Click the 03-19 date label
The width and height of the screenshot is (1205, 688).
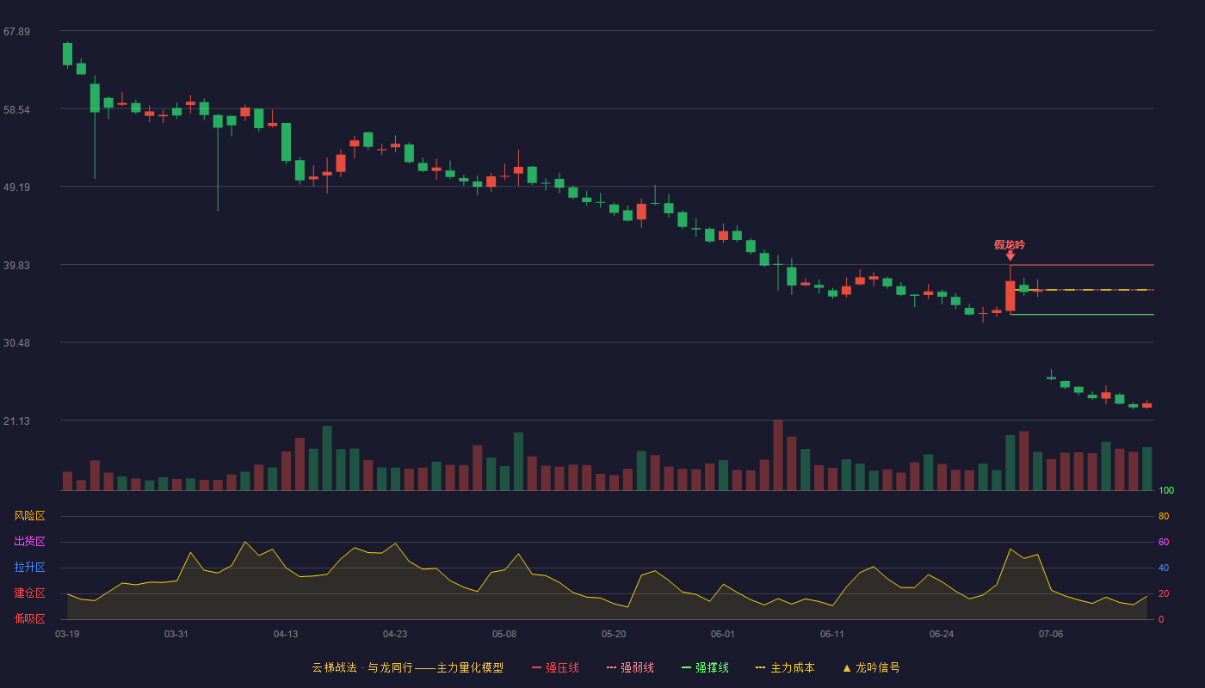67,634
